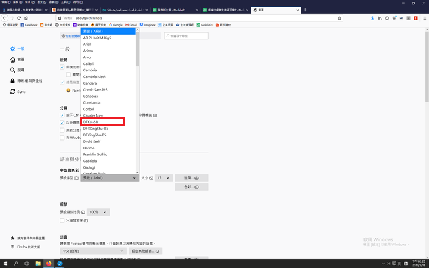Open the Downloads panel arrow icon

pyautogui.click(x=372, y=18)
